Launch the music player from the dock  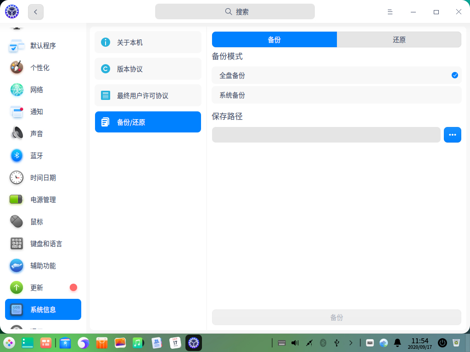point(139,342)
